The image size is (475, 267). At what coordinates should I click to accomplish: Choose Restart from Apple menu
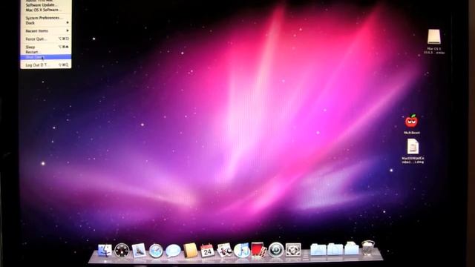point(46,52)
